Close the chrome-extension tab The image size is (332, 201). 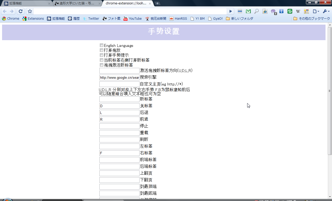click(x=150, y=4)
